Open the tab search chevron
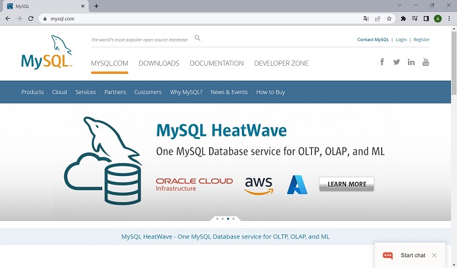The image size is (457, 268). (x=400, y=5)
